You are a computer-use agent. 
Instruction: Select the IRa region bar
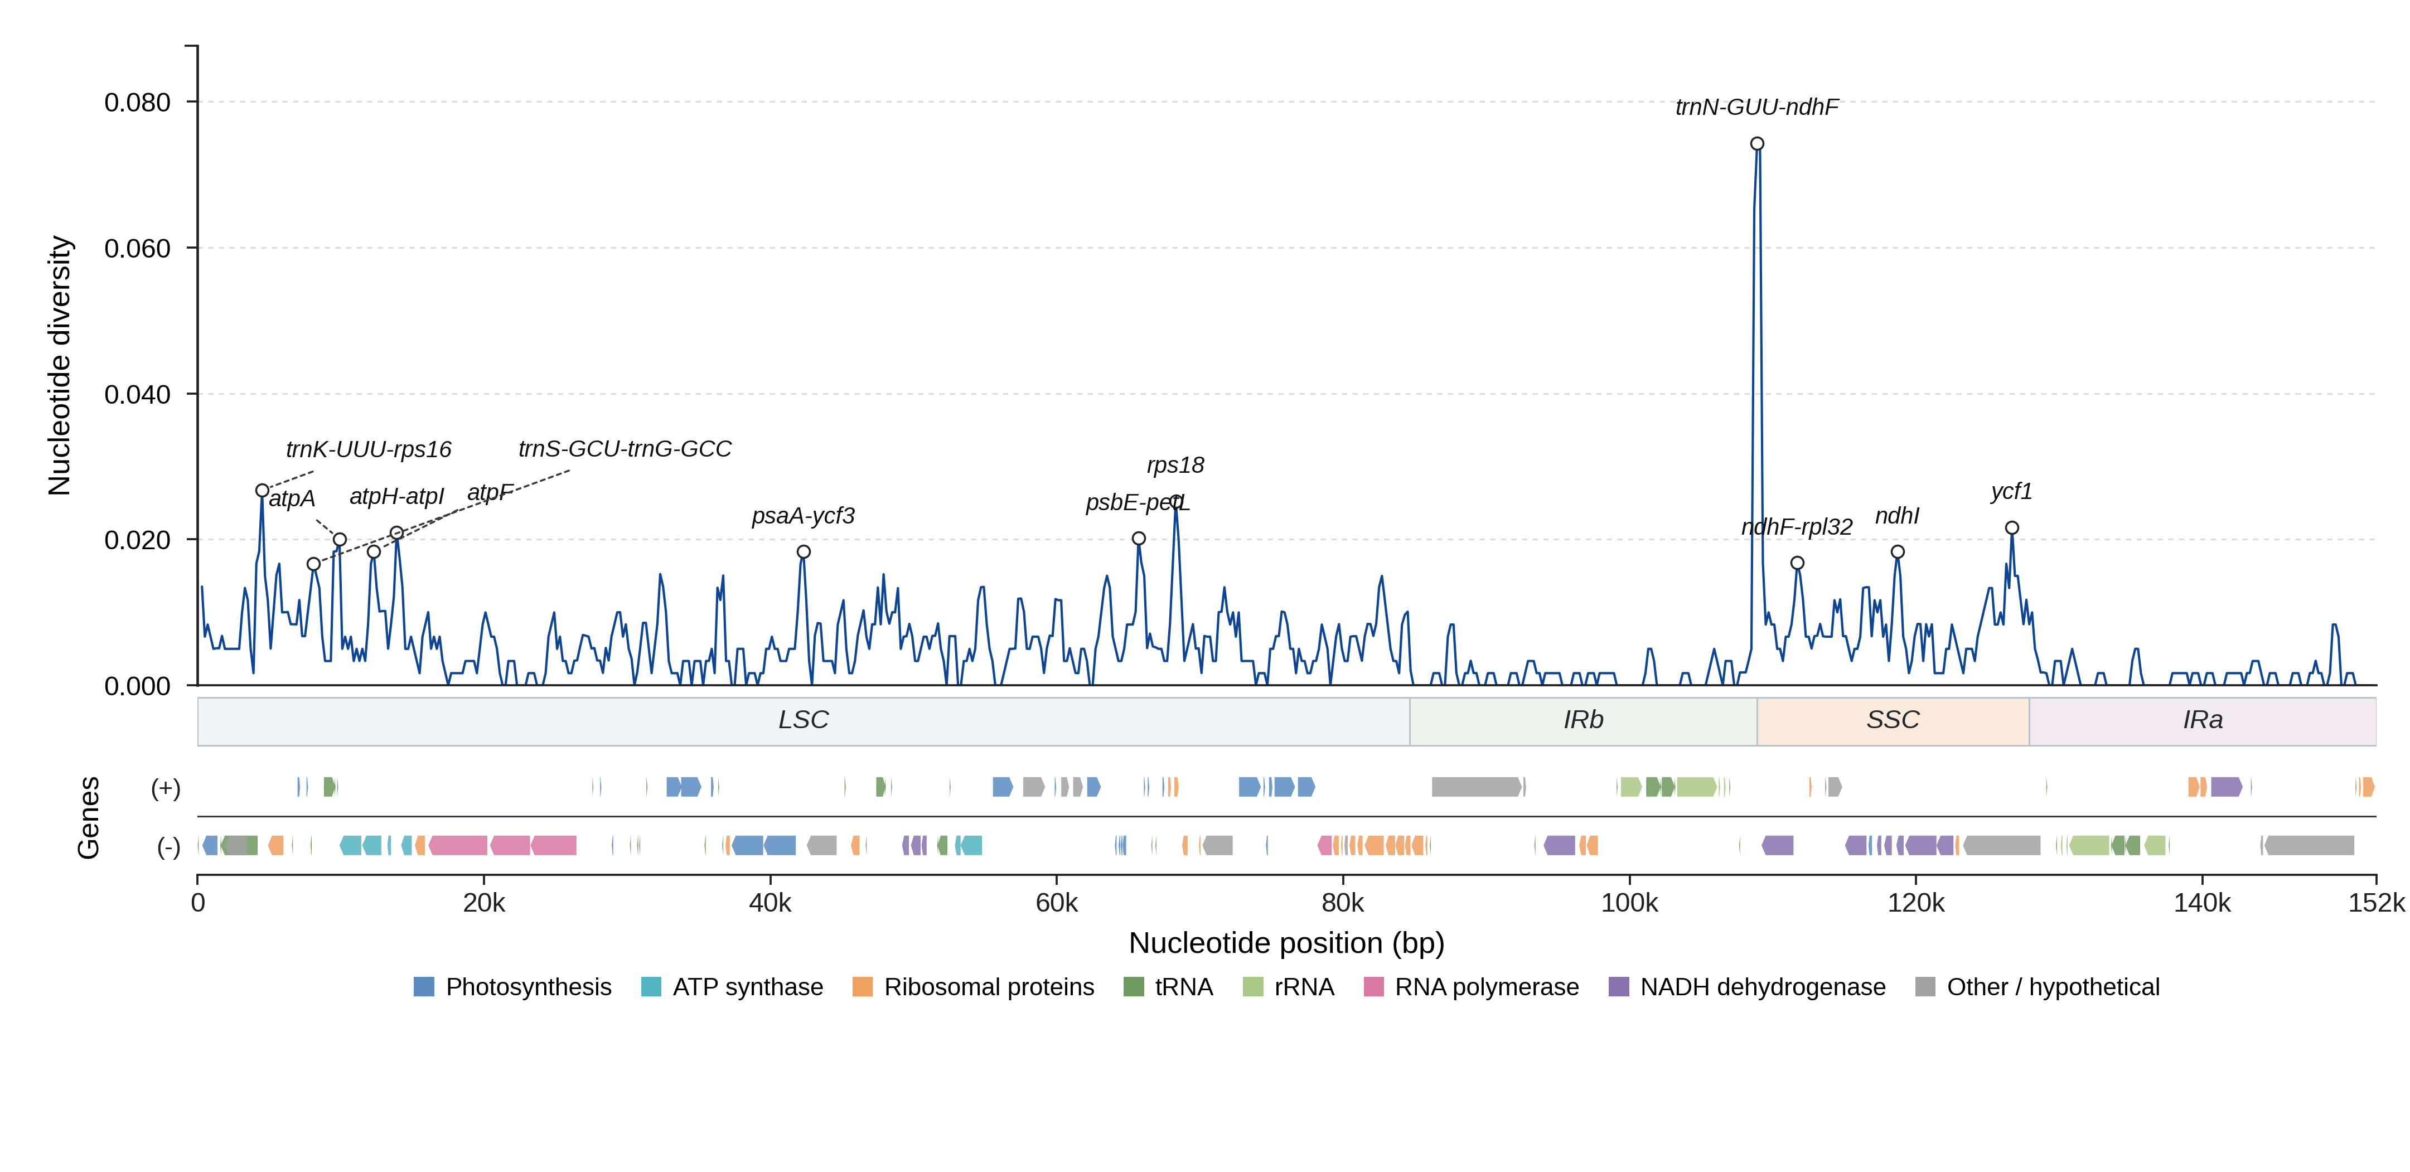2203,721
